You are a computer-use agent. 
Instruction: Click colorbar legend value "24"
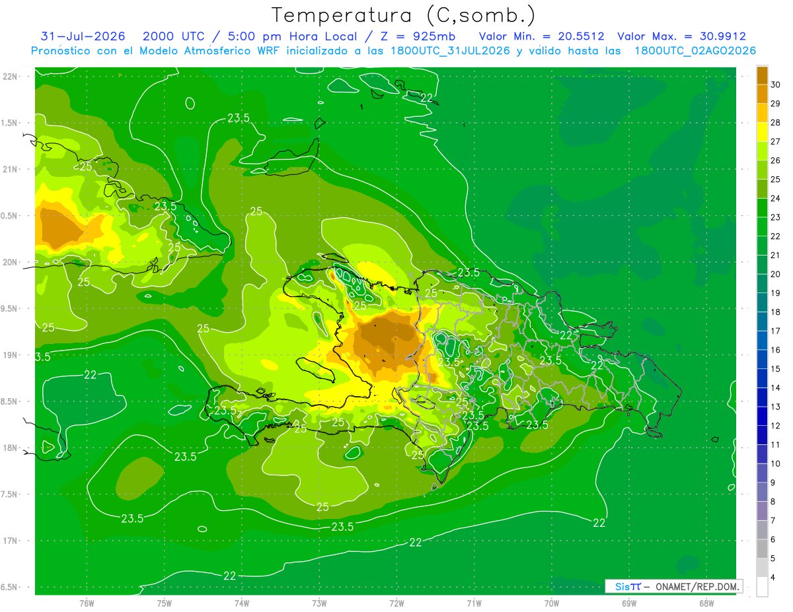(x=776, y=198)
